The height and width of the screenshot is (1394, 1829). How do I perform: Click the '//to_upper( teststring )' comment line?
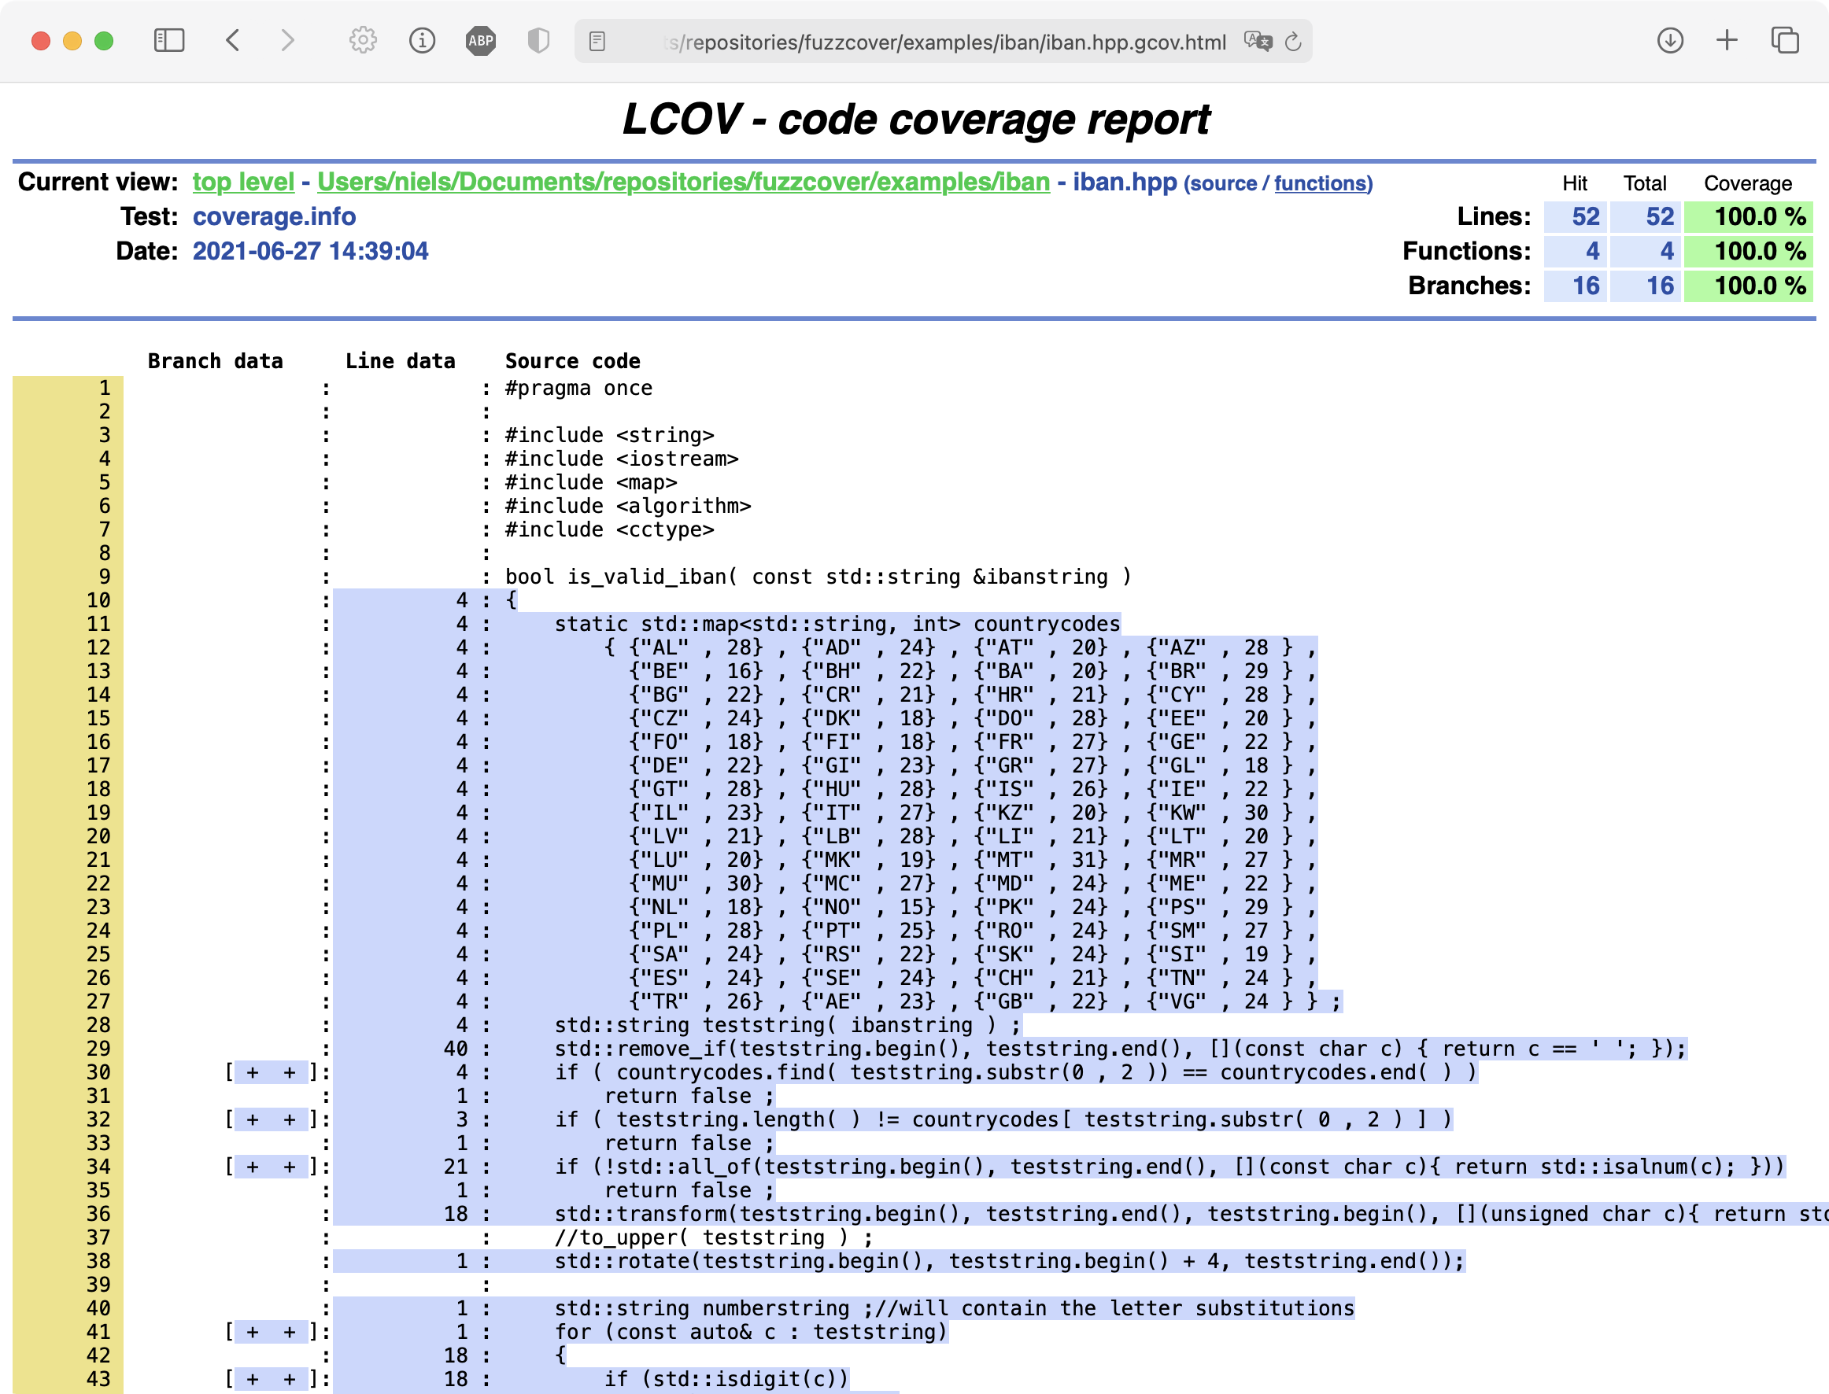(x=714, y=1238)
